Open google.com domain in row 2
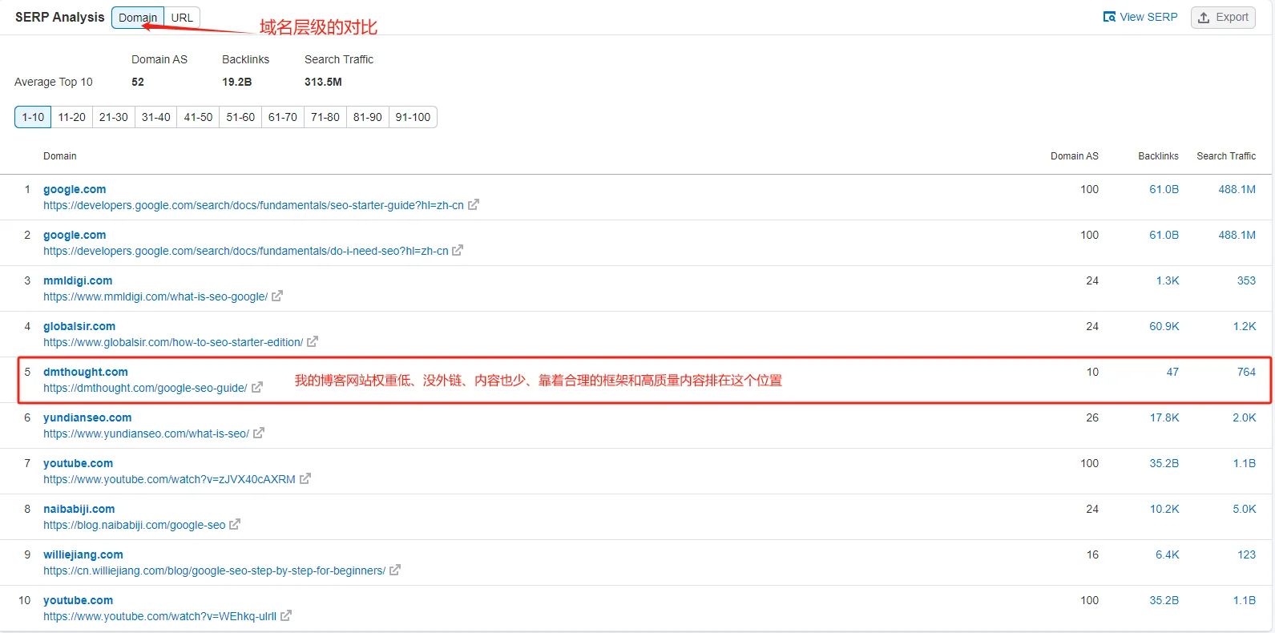Viewport: 1275px width, 633px height. (x=75, y=235)
